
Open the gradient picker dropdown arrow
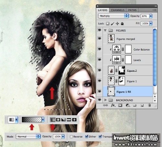pos(43,120)
